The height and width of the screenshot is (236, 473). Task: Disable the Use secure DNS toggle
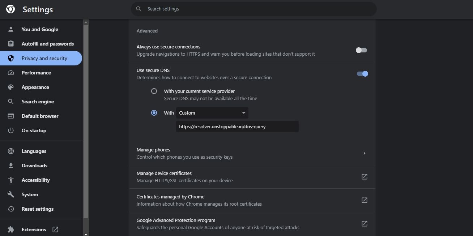[362, 74]
